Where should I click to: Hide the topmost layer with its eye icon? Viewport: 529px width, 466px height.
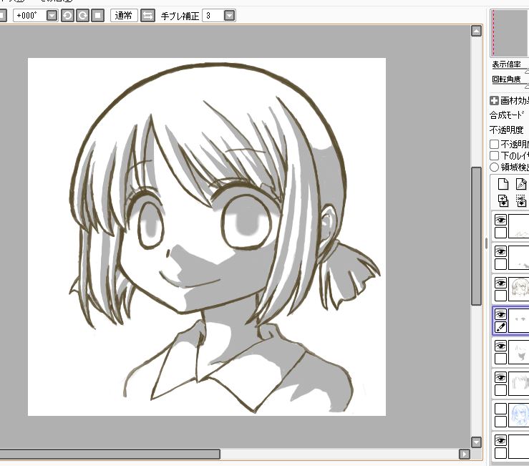coord(500,220)
